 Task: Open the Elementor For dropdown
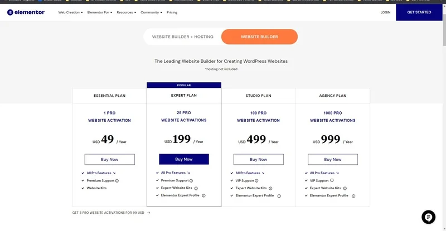(x=99, y=12)
